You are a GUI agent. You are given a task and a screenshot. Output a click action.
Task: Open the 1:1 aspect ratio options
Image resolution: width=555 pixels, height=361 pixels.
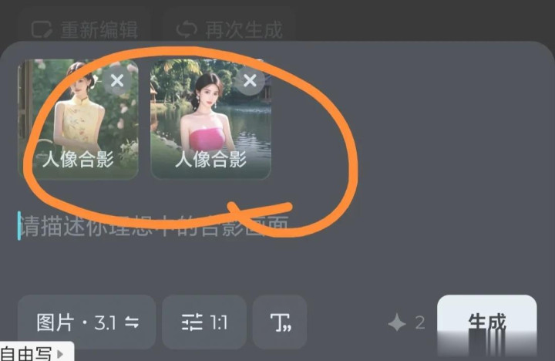pos(204,322)
